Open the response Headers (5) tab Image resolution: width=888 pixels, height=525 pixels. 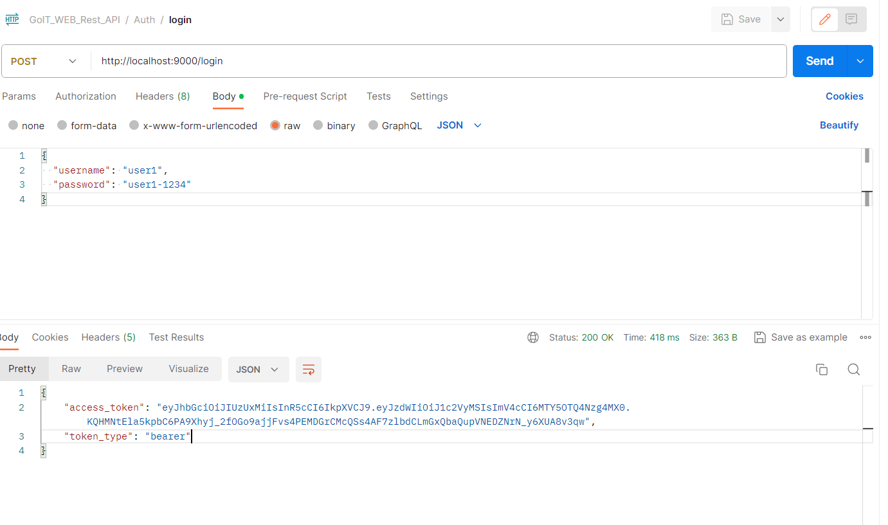(109, 337)
